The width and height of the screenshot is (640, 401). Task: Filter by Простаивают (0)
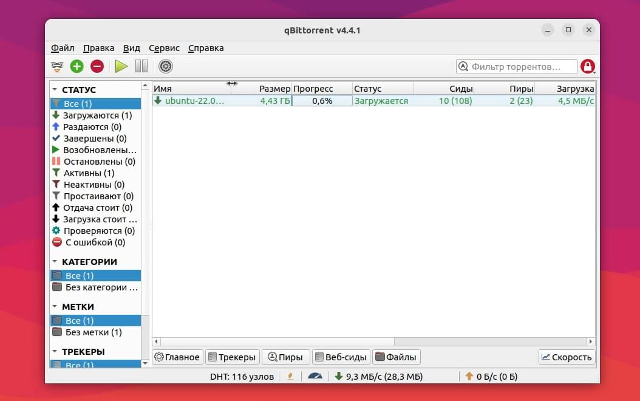coord(95,196)
